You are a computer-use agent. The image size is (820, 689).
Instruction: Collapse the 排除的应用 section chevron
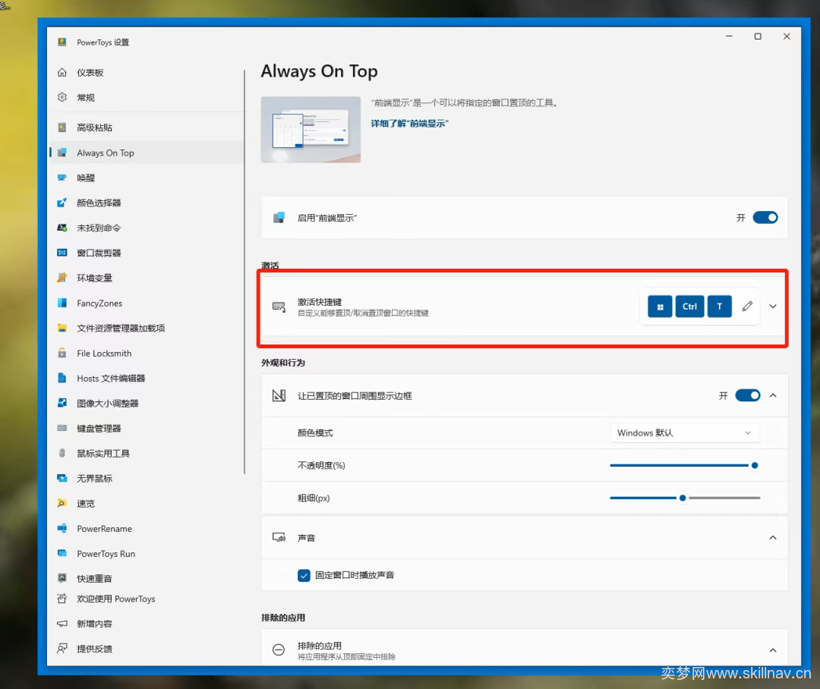(773, 650)
